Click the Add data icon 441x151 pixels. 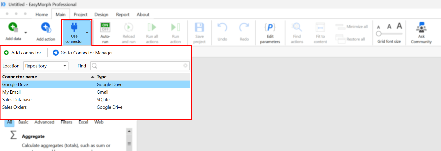point(13,27)
